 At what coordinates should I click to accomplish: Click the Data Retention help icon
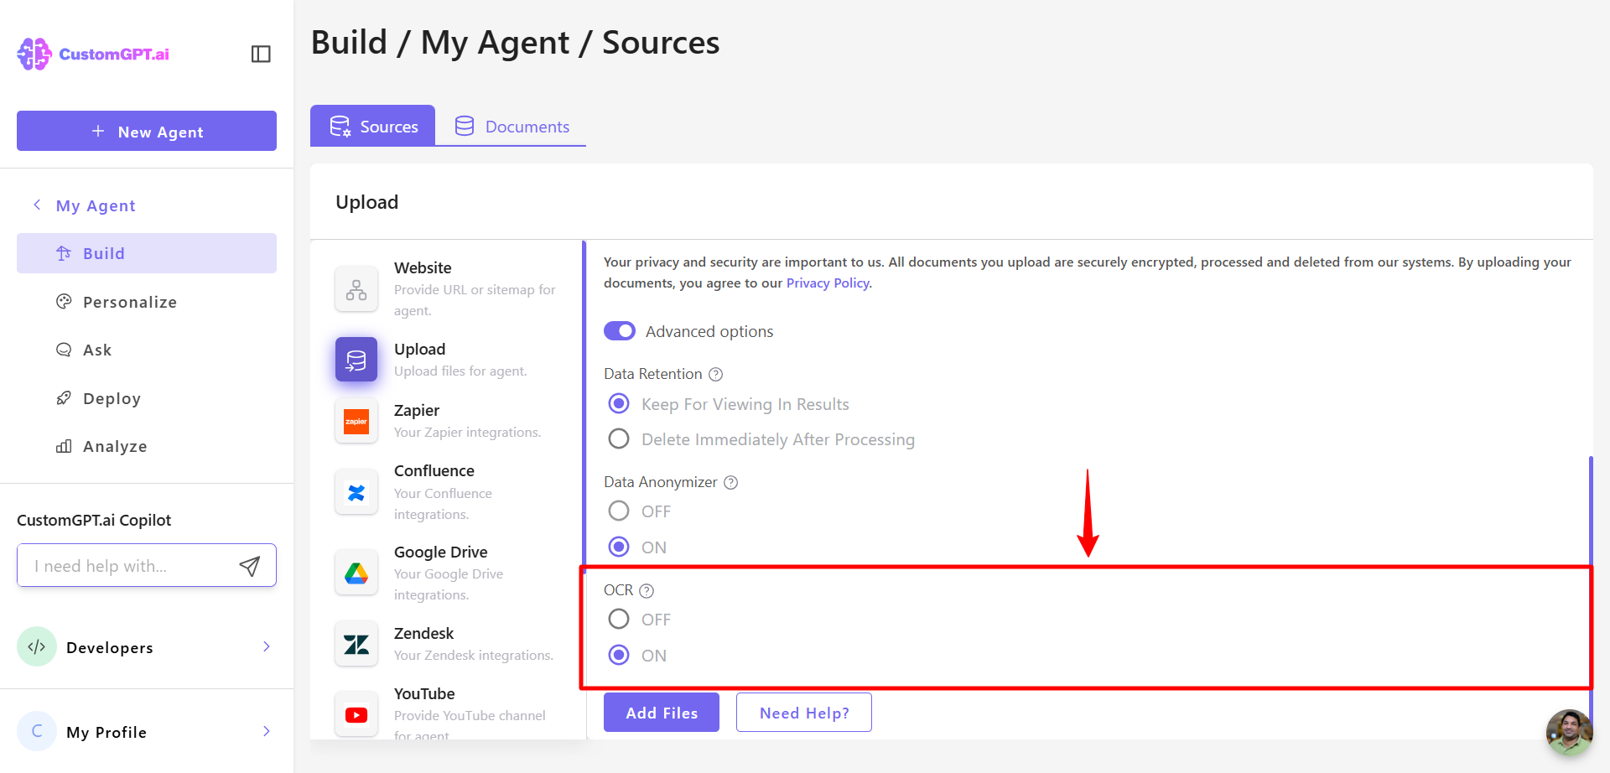pyautogui.click(x=715, y=374)
